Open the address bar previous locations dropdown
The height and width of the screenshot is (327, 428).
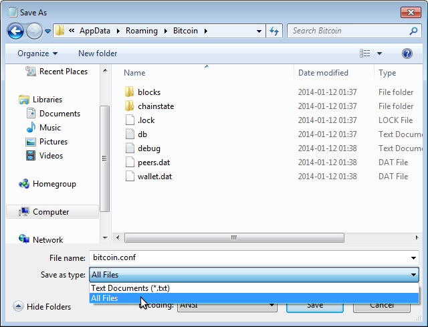coord(259,31)
